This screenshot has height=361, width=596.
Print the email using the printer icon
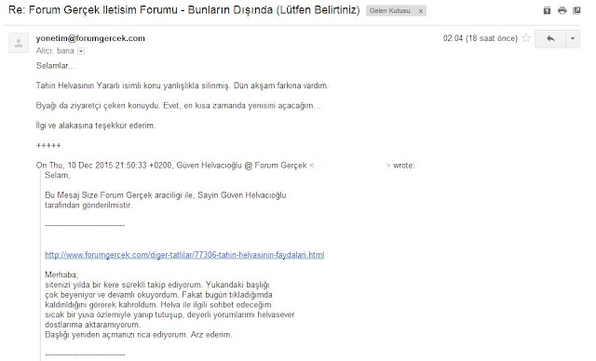(x=562, y=10)
